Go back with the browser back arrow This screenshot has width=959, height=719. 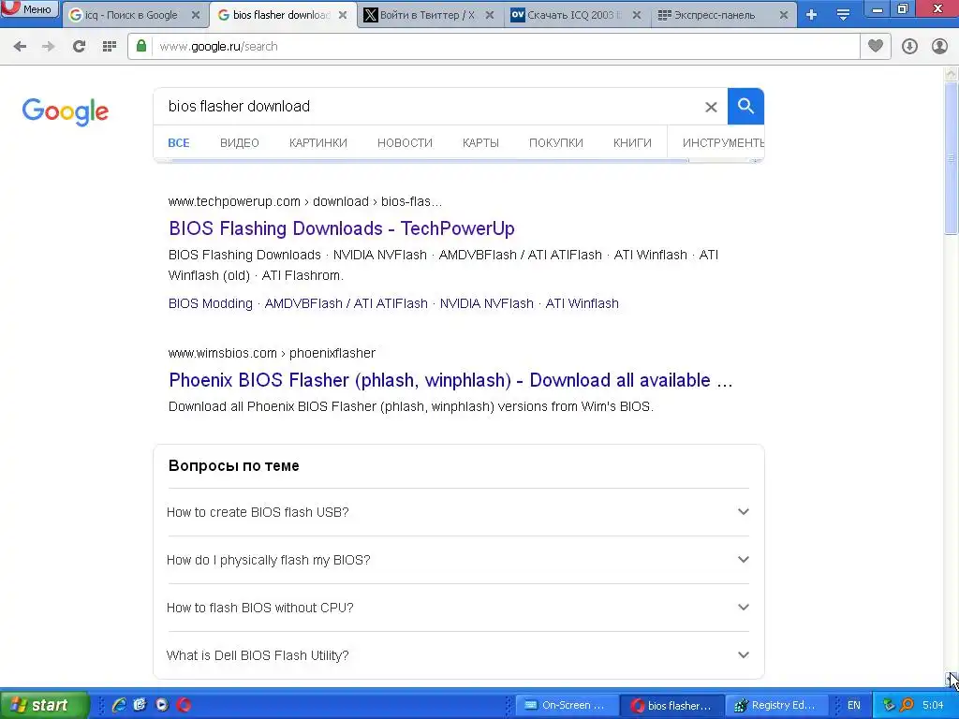coord(20,47)
